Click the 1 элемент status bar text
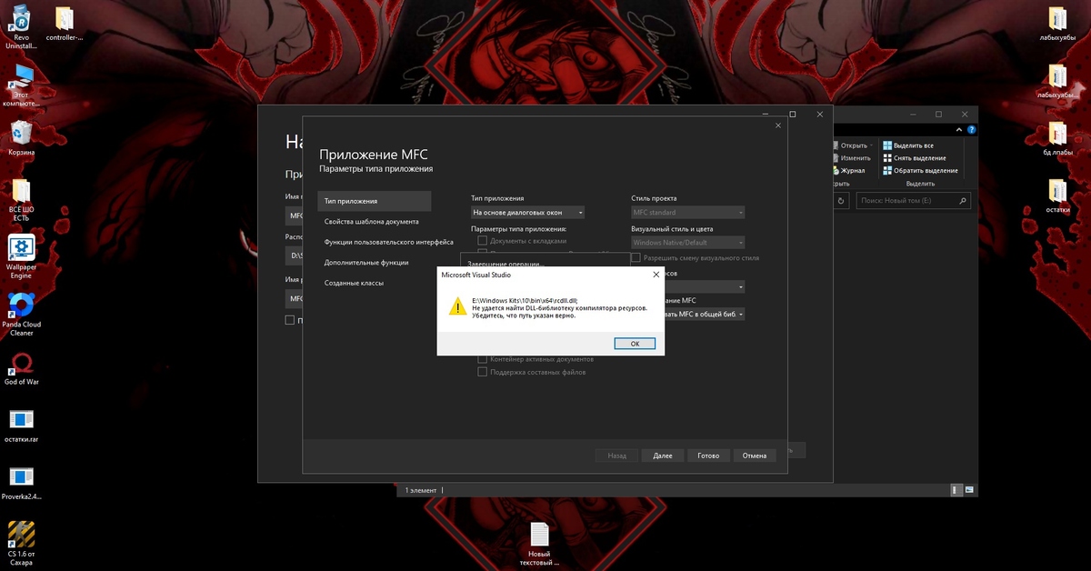This screenshot has height=571, width=1091. [x=421, y=490]
